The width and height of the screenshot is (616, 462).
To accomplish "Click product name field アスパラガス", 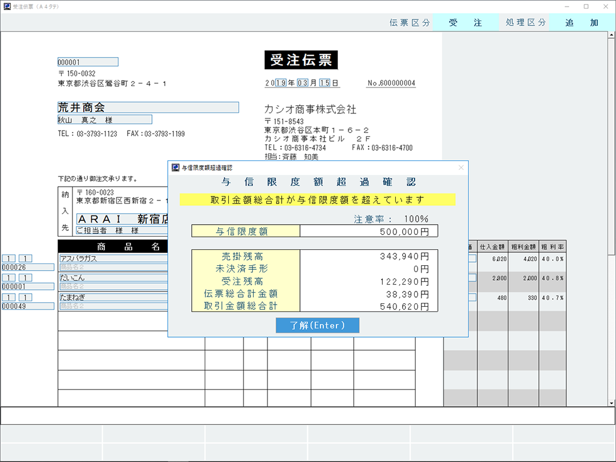I will coord(114,258).
